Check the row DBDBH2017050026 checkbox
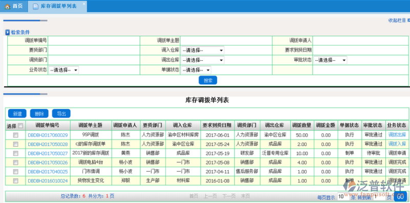410x203 pixels. tap(16, 162)
